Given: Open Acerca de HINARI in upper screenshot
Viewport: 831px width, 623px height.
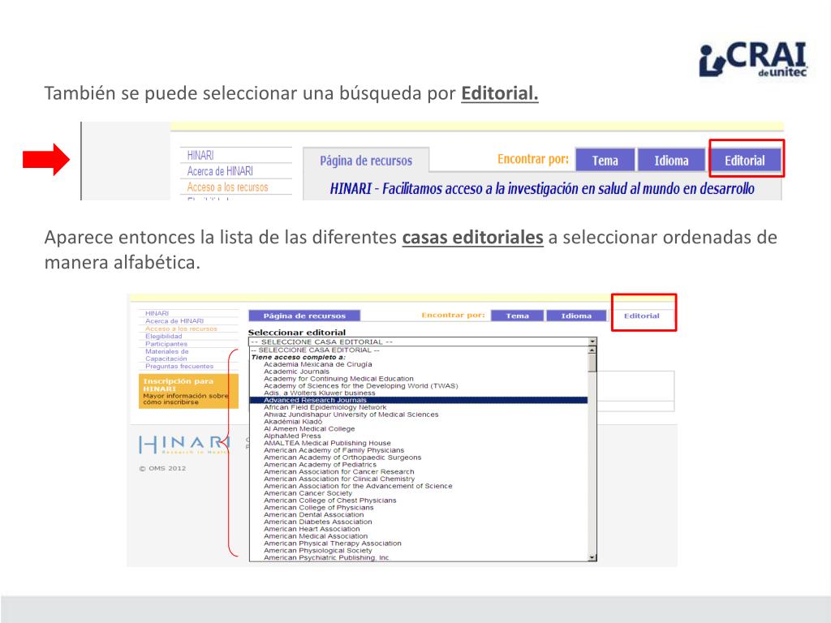Looking at the screenshot, I should pyautogui.click(x=220, y=171).
